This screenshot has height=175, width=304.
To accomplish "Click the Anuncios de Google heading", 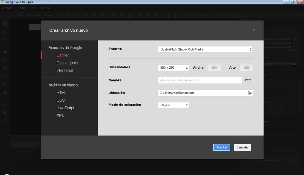I will click(65, 48).
